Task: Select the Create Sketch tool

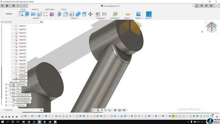Action: [x=21, y=14]
